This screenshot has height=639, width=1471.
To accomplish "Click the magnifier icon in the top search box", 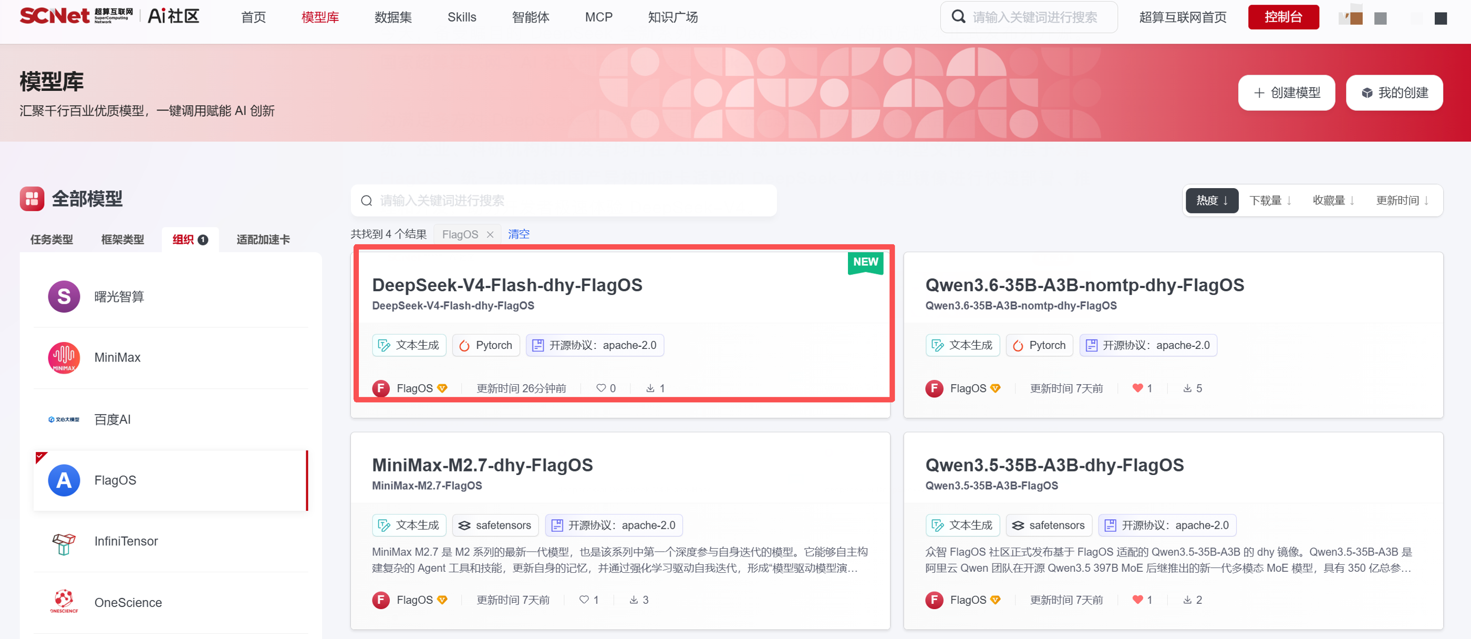I will 958,17.
